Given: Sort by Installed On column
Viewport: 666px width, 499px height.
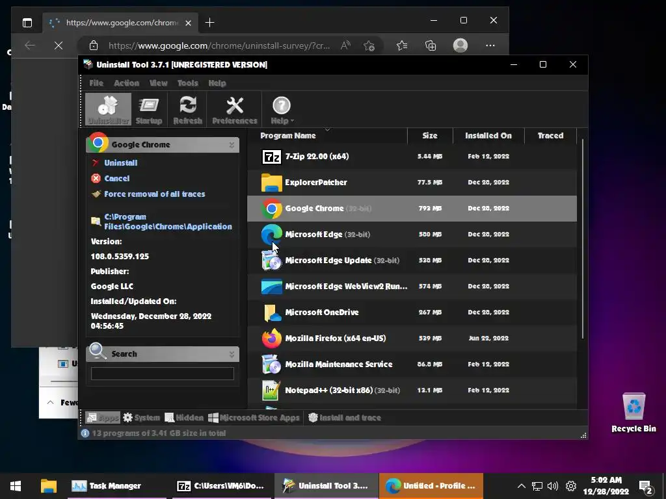Looking at the screenshot, I should click(488, 136).
